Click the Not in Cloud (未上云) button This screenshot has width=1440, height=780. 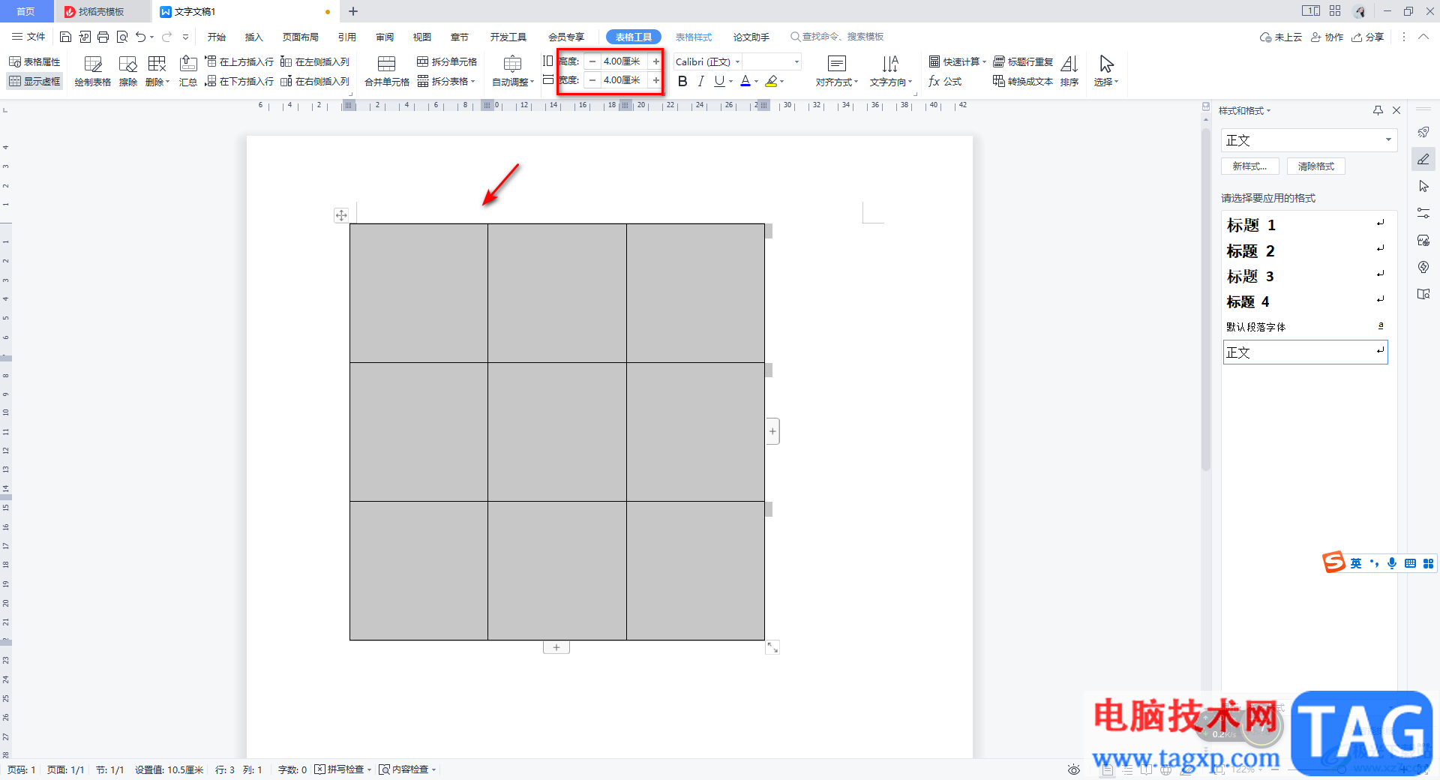[1281, 37]
